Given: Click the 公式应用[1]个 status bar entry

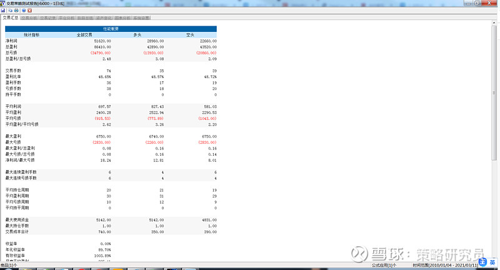Looking at the screenshot, I should tap(384, 265).
